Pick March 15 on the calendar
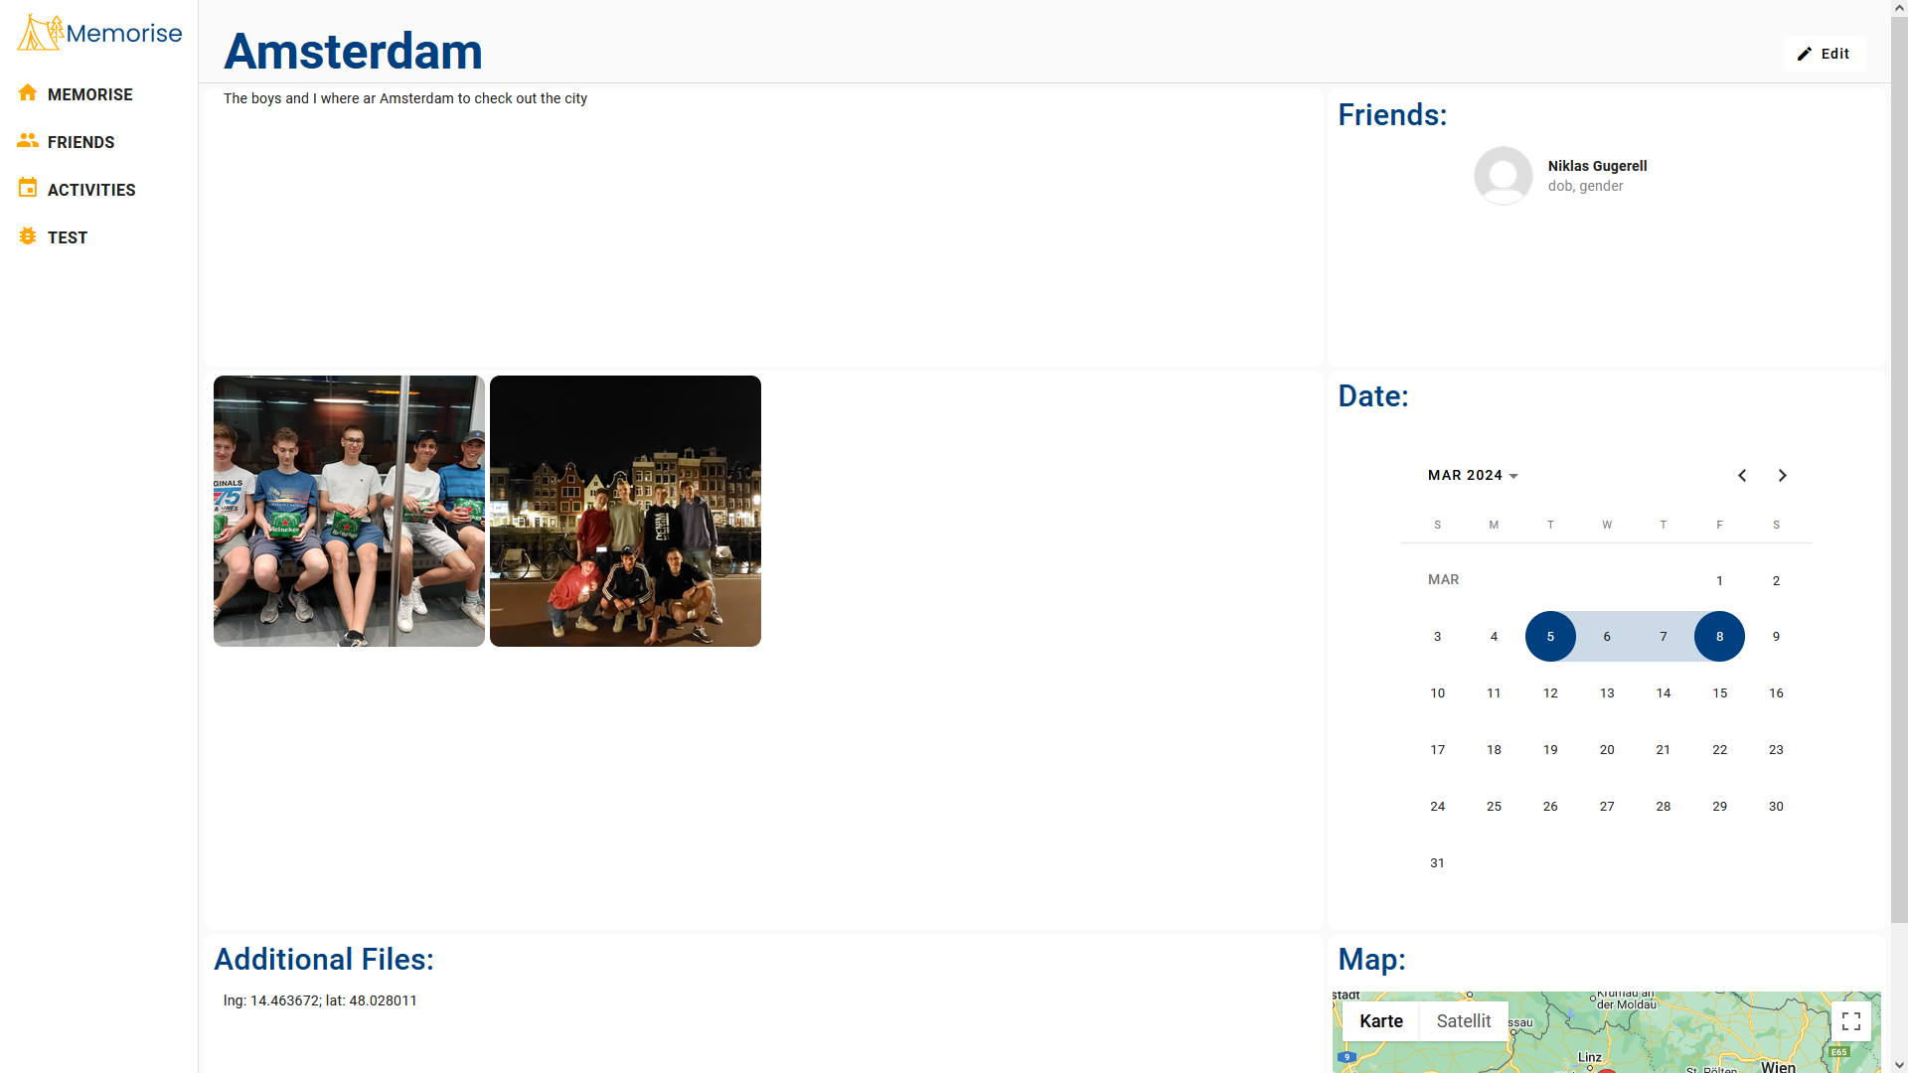This screenshot has width=1908, height=1073. [x=1719, y=693]
